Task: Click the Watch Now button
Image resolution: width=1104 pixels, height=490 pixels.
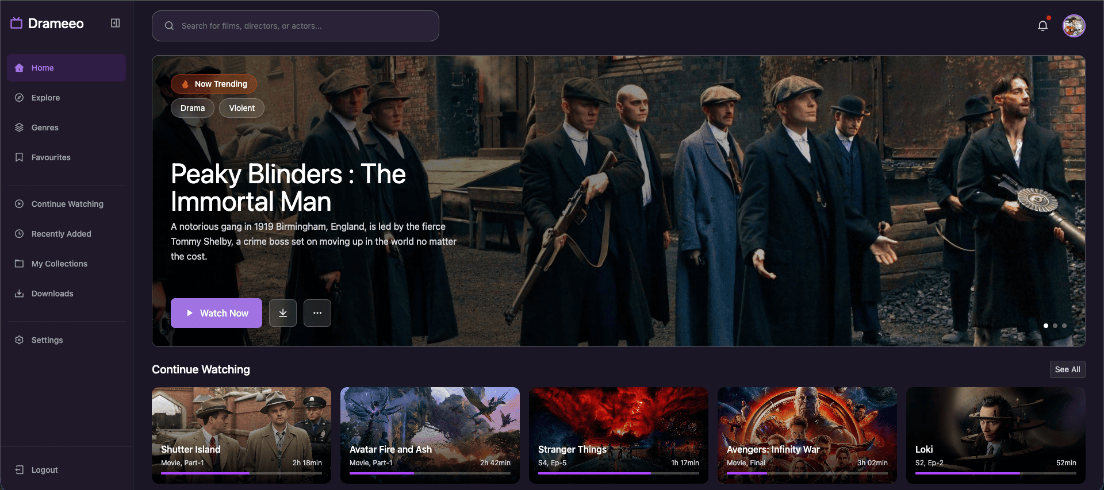Action: pos(216,313)
